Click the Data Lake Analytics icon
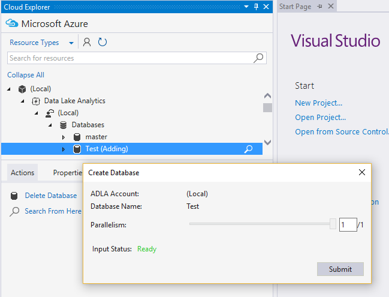 click(36, 101)
